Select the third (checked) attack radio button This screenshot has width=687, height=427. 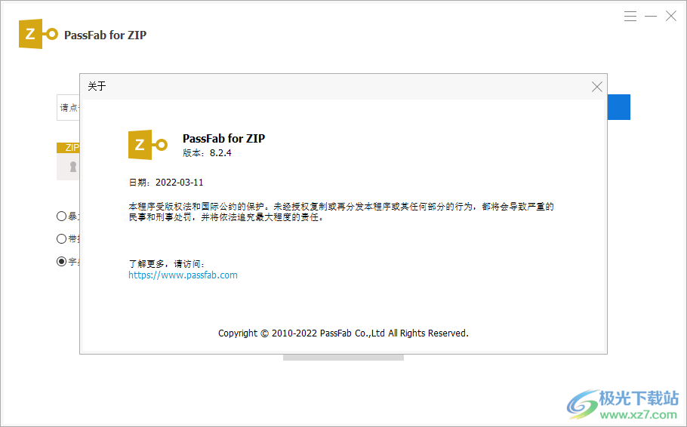pos(61,262)
